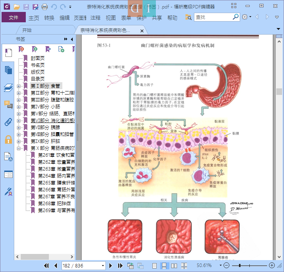Click the Save icon in quick access toolbar

26,7
